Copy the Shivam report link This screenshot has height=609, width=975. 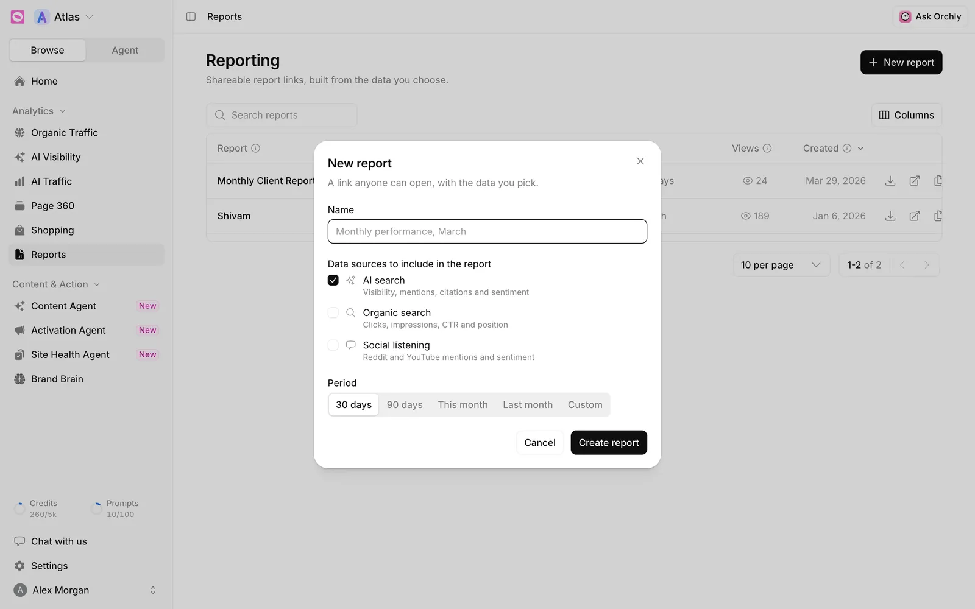click(938, 216)
